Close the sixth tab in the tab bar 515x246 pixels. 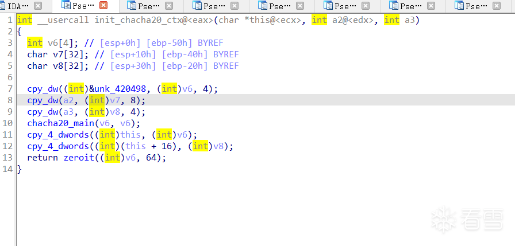pos(366,6)
